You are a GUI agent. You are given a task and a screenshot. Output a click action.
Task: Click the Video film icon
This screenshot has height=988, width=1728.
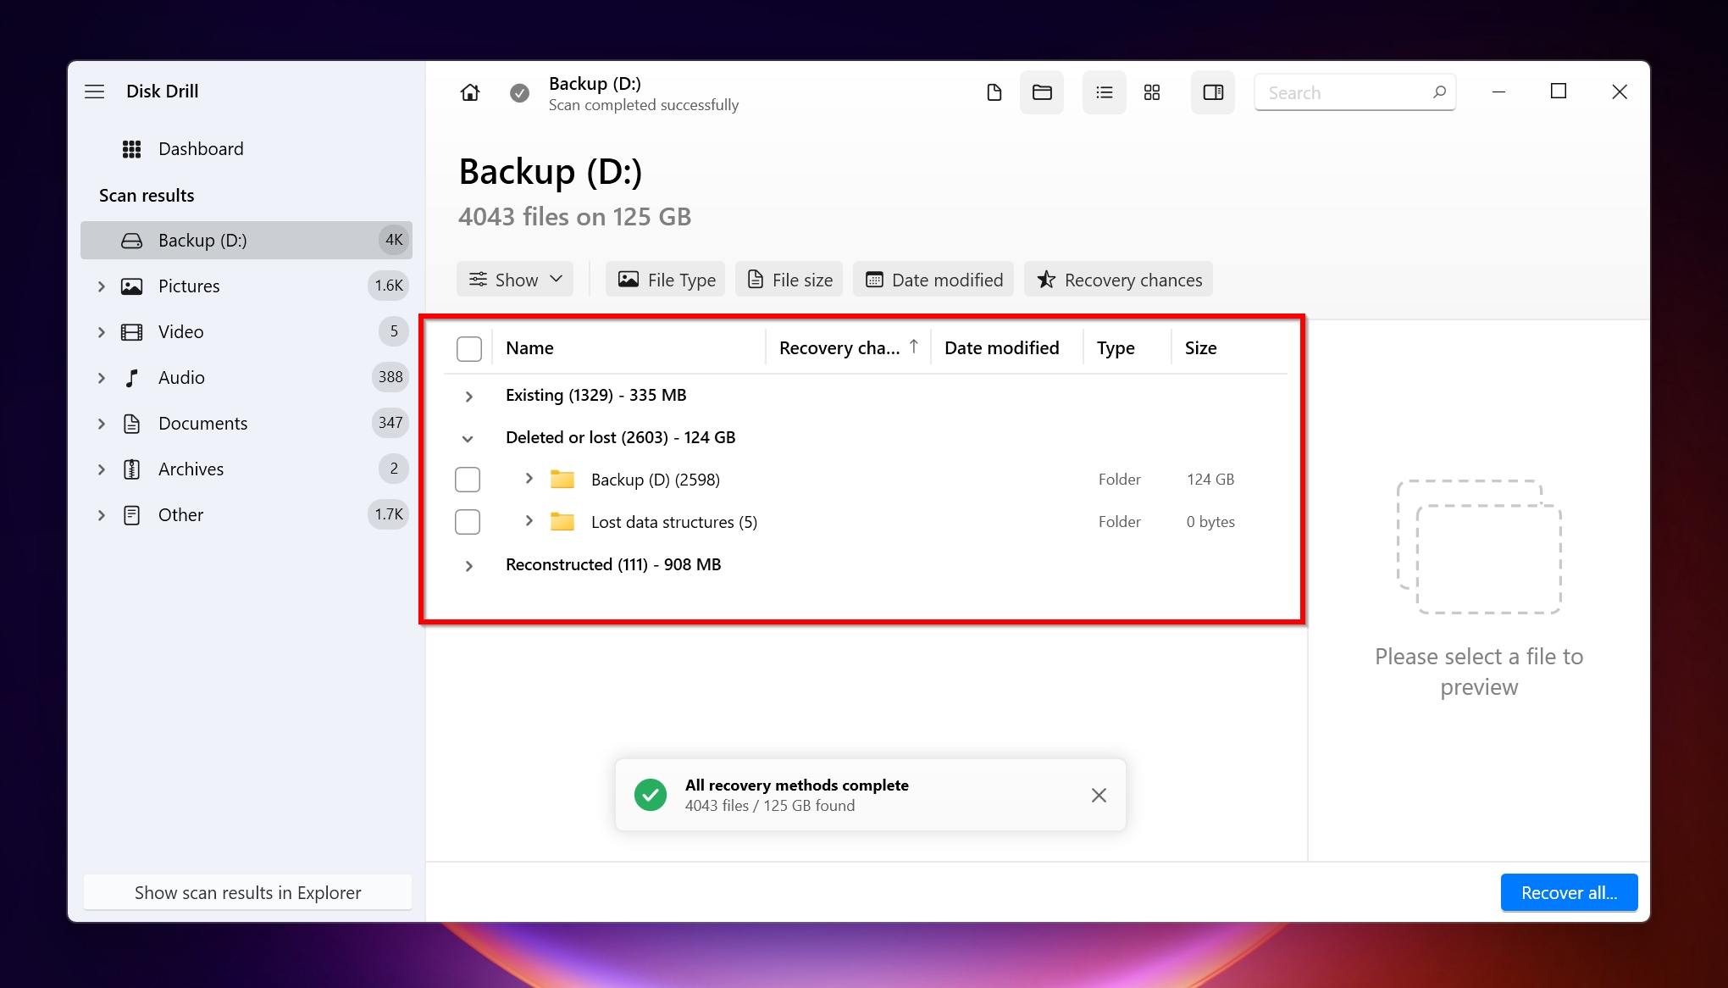tap(131, 332)
